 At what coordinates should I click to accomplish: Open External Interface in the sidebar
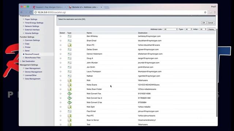coord(32,30)
